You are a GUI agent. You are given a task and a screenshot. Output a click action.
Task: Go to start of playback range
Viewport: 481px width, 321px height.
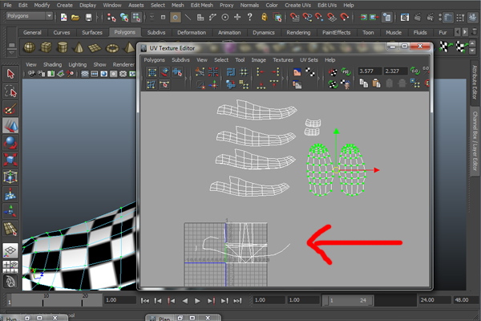[x=145, y=301]
